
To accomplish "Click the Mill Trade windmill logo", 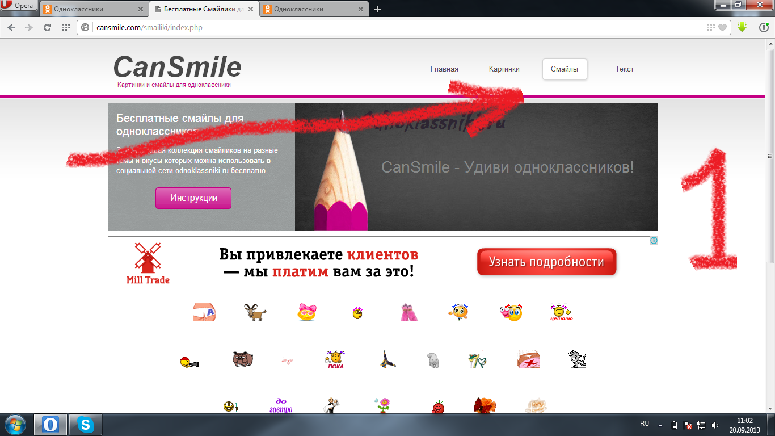I will click(x=148, y=262).
